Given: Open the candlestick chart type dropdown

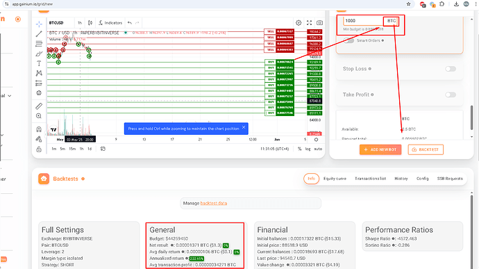Looking at the screenshot, I should 90,23.
